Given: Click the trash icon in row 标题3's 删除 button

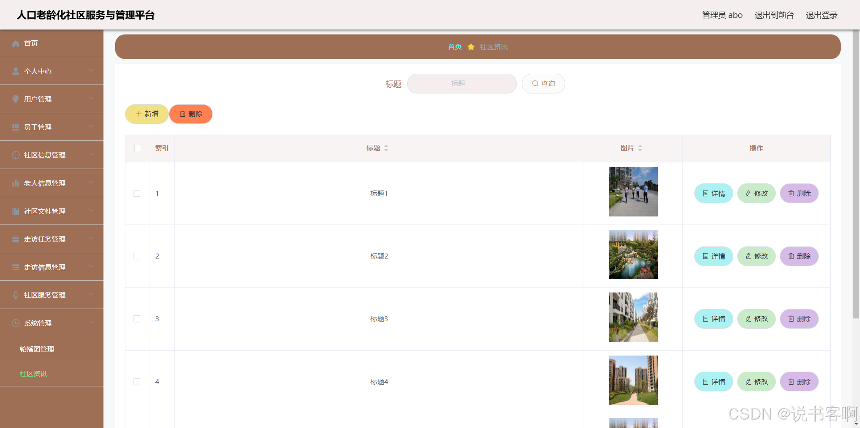Looking at the screenshot, I should click(791, 319).
